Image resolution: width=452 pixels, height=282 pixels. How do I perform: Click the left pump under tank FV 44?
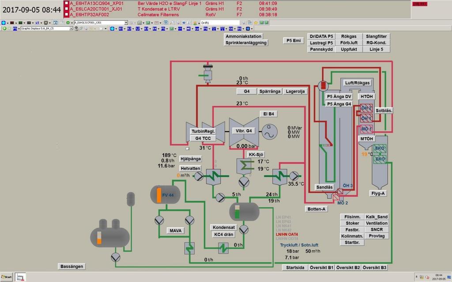[x=159, y=220]
